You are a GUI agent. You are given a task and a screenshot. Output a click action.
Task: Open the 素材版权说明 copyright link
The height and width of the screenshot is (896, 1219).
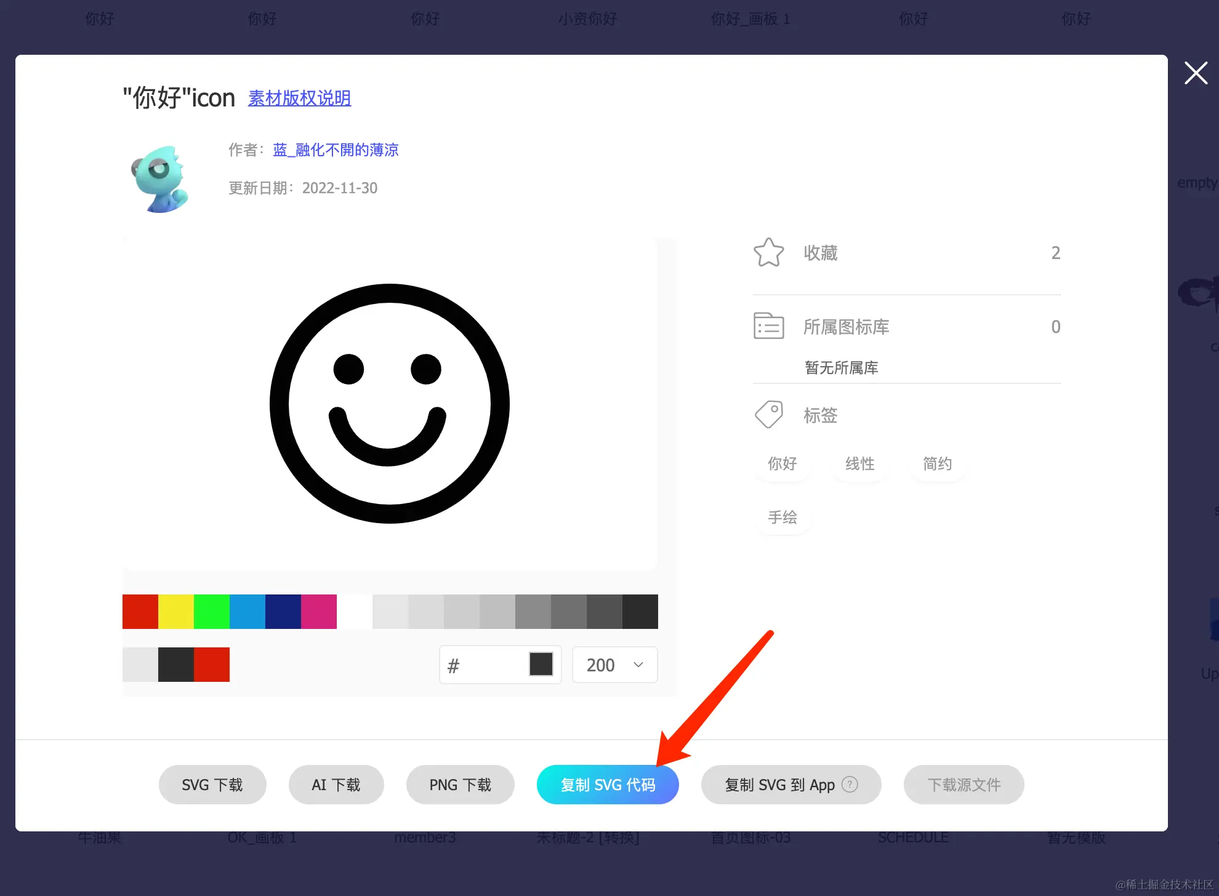tap(299, 98)
